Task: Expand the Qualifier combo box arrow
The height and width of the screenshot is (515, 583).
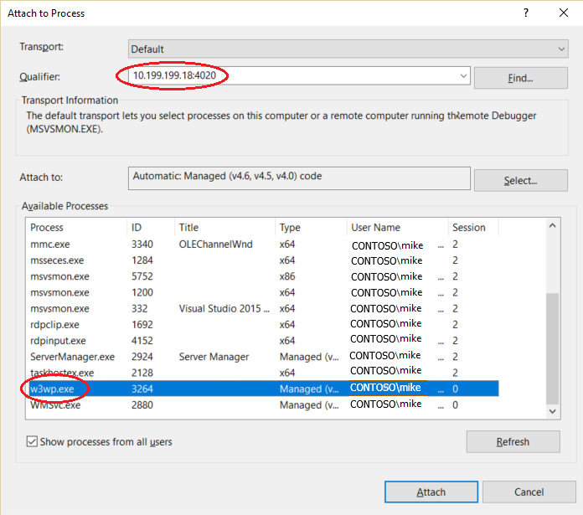Action: (x=463, y=76)
